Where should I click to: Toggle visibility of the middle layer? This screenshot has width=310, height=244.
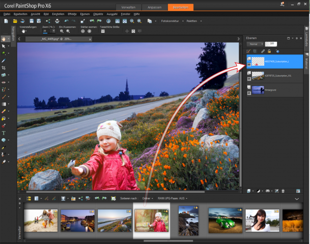point(248,79)
